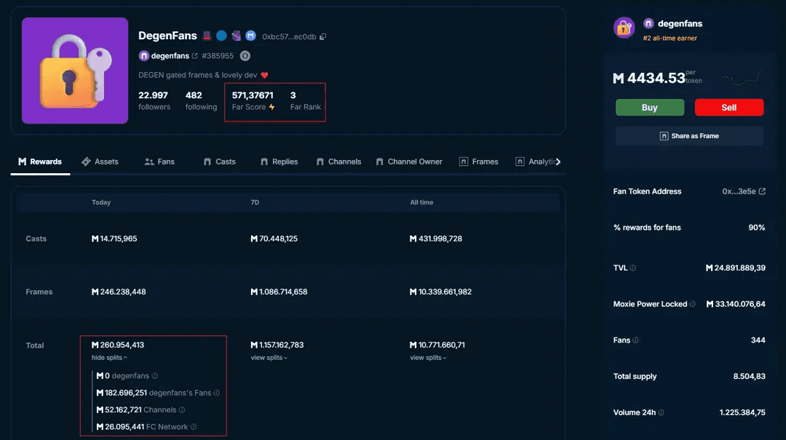Click the purple pixel badge next to DegenFans

(236, 36)
